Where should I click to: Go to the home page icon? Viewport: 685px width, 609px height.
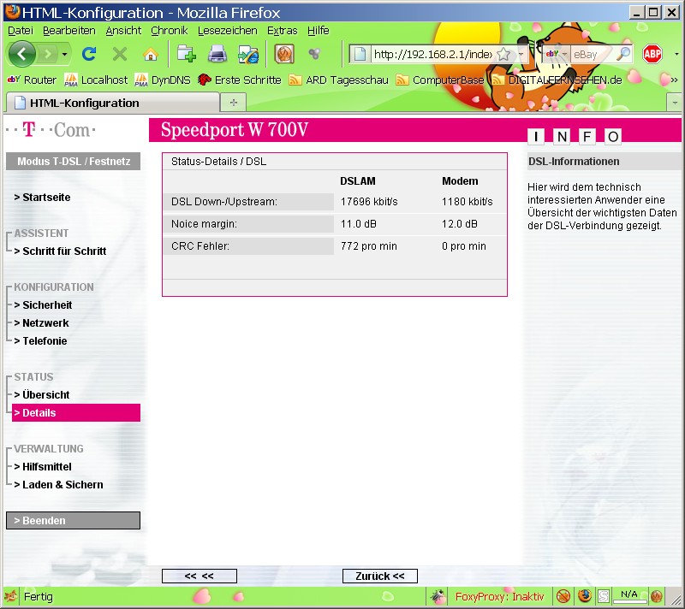(151, 55)
